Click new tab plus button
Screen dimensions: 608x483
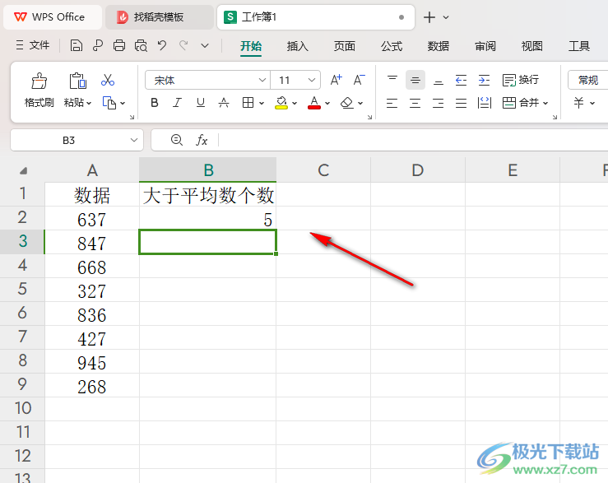click(x=429, y=17)
